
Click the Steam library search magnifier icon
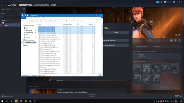click(2, 17)
